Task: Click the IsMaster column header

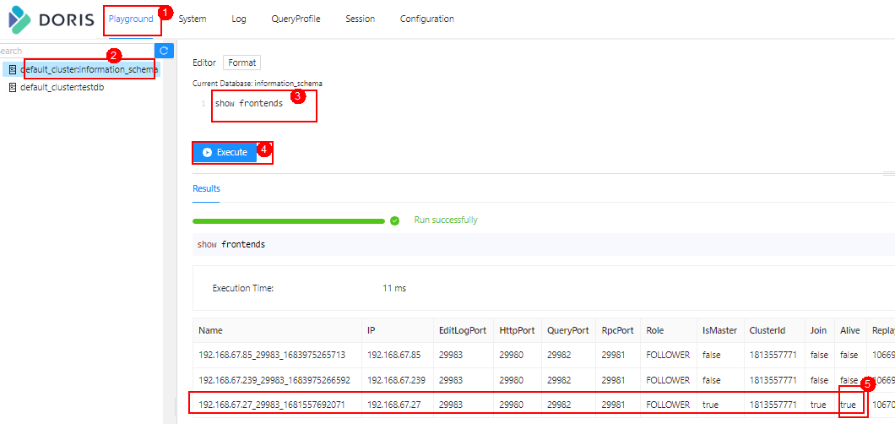Action: [720, 330]
